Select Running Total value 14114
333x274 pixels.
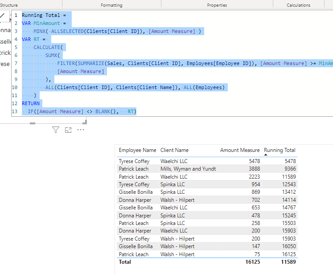[x=289, y=200]
